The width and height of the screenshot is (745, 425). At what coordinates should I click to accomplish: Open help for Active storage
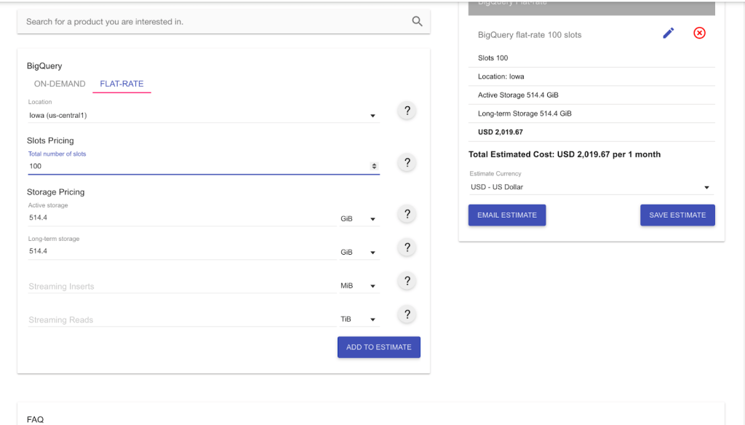pyautogui.click(x=407, y=214)
